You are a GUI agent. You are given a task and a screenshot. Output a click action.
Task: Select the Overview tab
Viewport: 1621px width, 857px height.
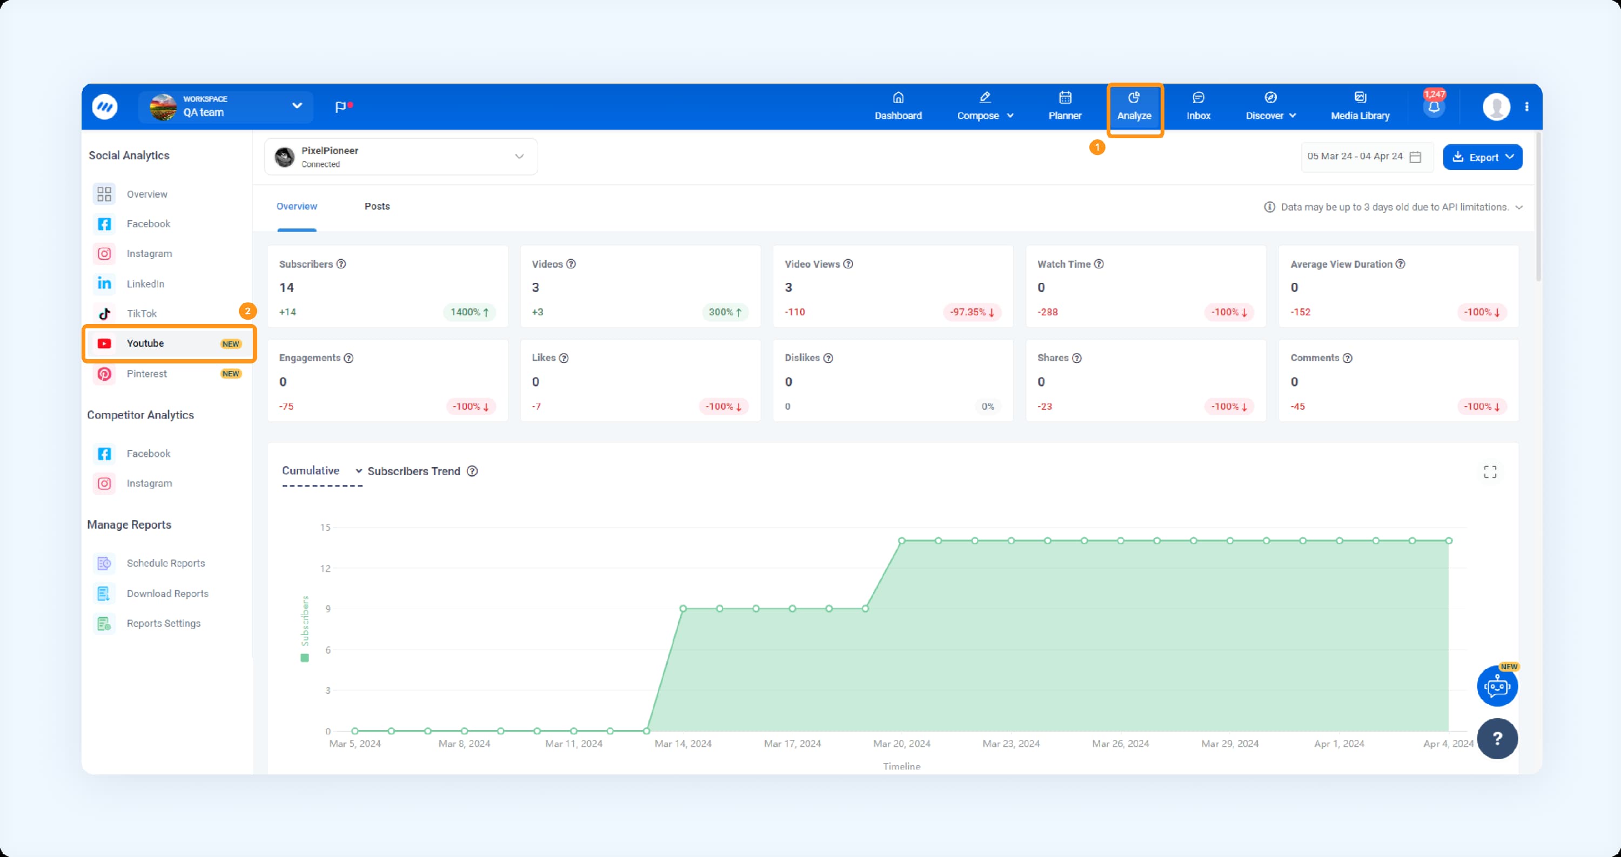(x=297, y=206)
